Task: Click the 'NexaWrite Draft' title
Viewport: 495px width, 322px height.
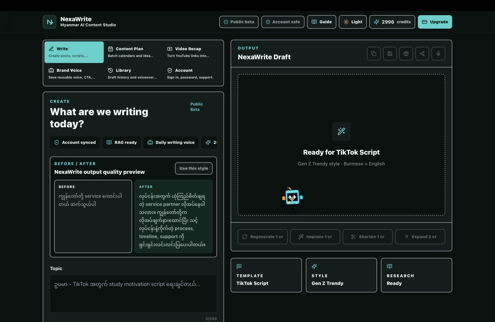Action: click(x=264, y=57)
